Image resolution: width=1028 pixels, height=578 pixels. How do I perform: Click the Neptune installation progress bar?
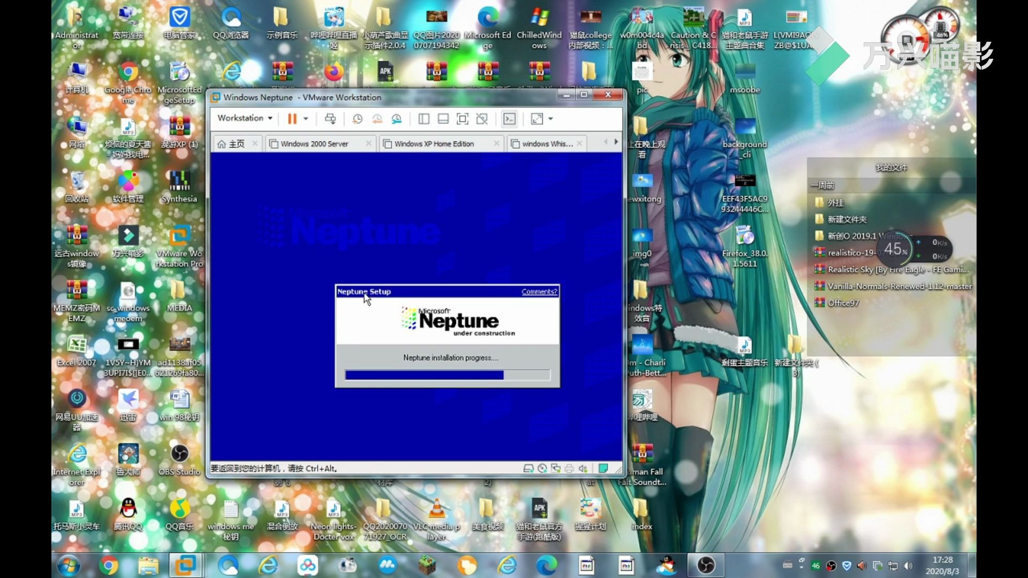(448, 375)
